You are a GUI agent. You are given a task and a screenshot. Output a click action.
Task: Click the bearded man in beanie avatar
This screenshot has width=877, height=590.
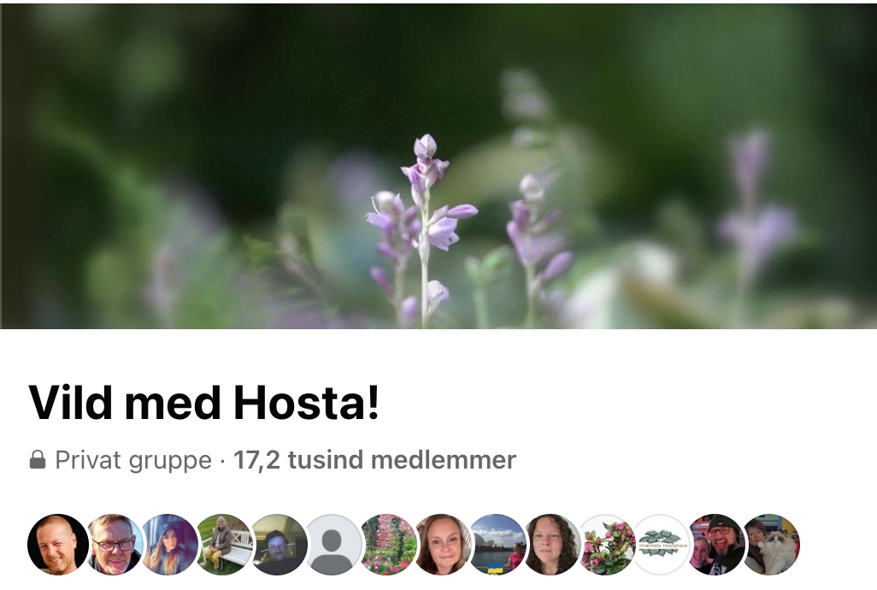click(x=719, y=545)
